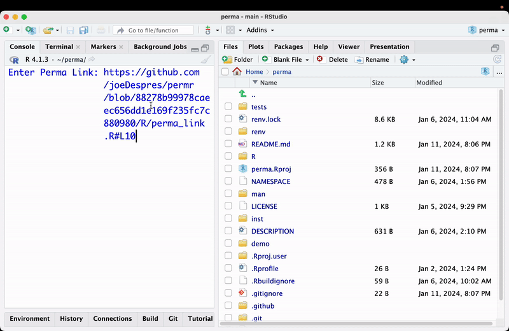Viewport: 509px width, 331px height.
Task: Click the workspace panes grid icon
Action: (230, 30)
